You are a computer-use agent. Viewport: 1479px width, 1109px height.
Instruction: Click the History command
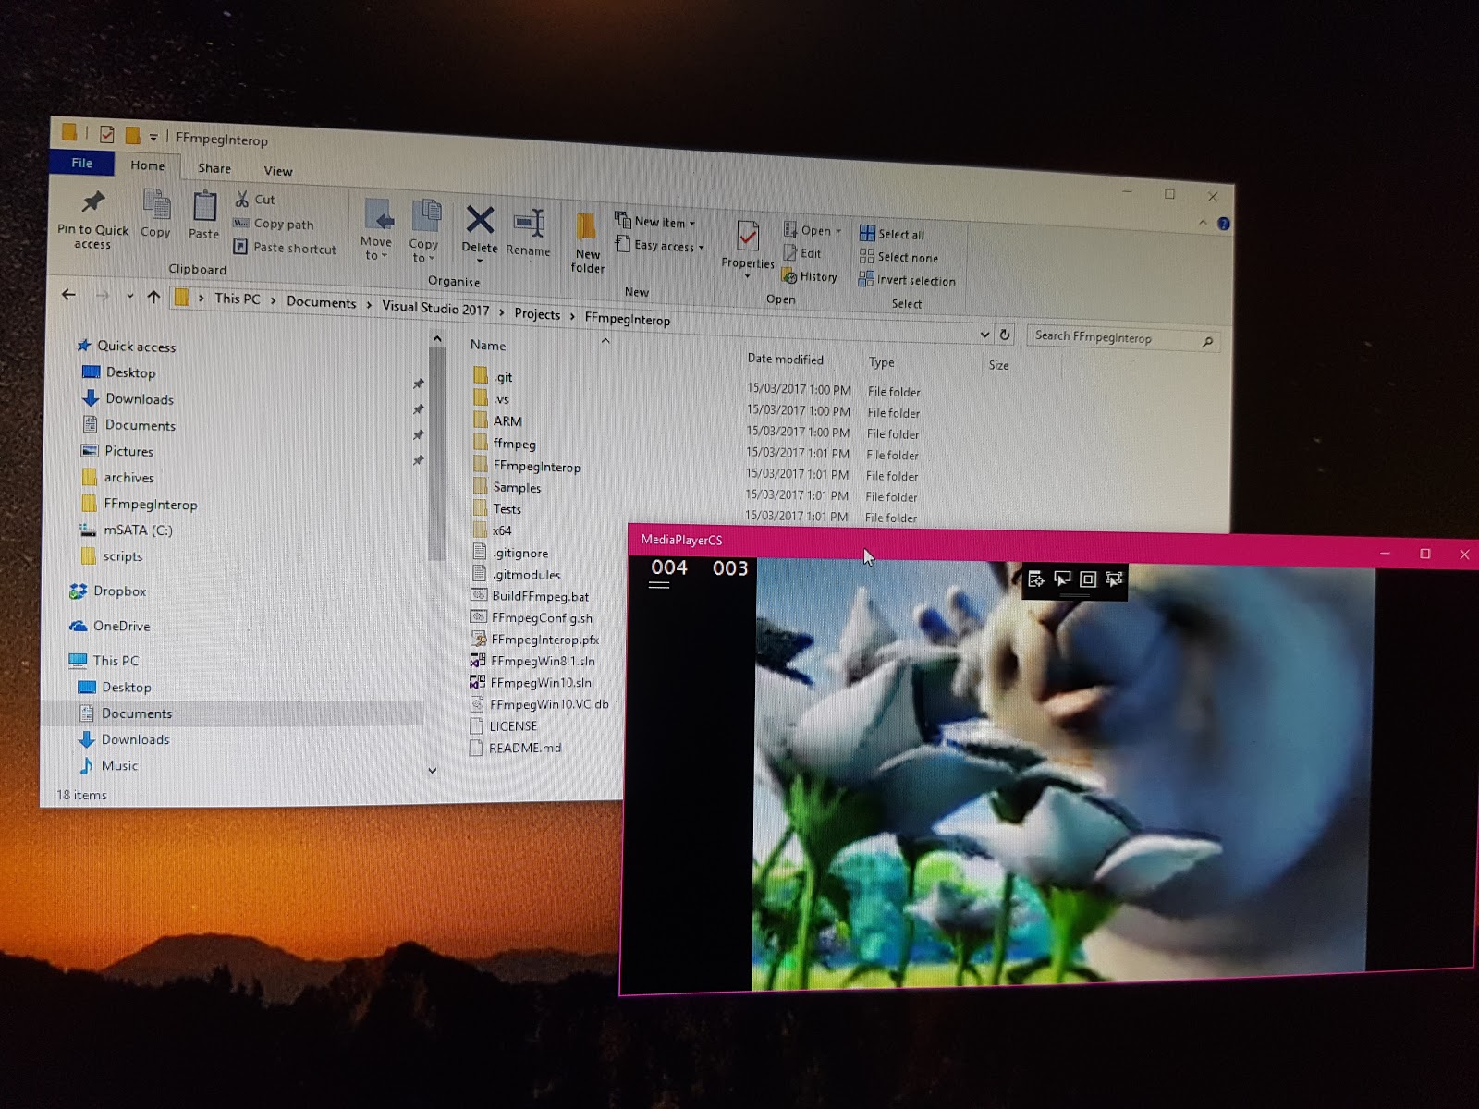[x=810, y=276]
